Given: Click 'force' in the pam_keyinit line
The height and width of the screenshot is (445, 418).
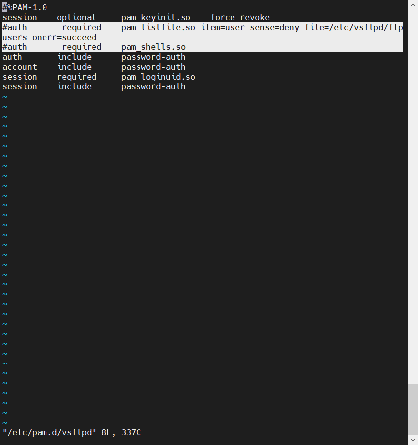Looking at the screenshot, I should coord(223,18).
